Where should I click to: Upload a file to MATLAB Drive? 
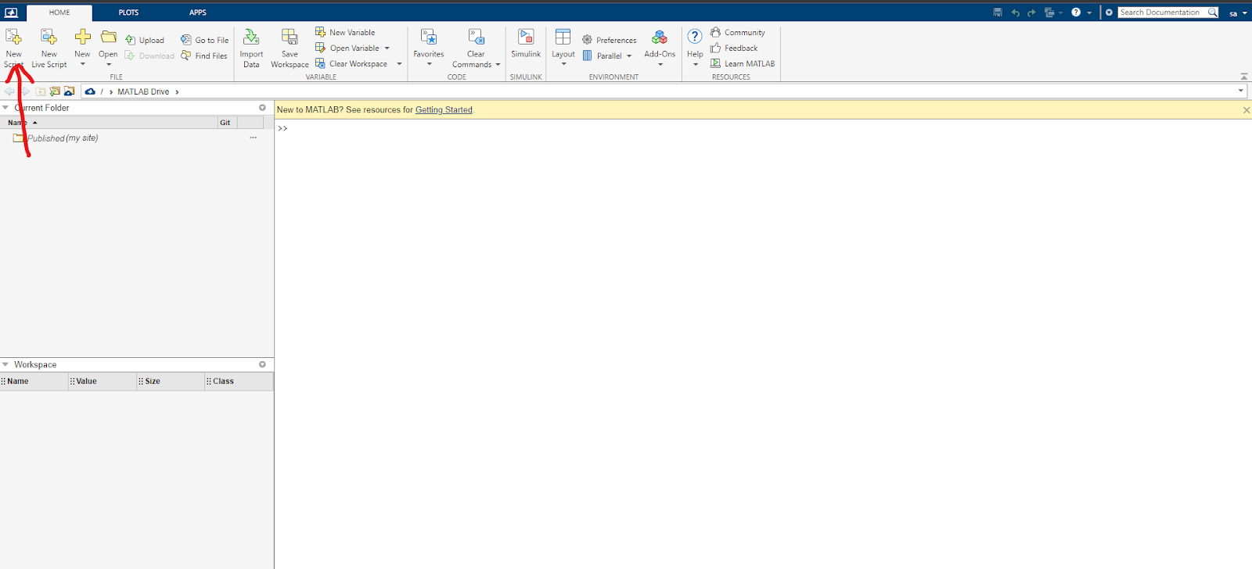pyautogui.click(x=145, y=40)
